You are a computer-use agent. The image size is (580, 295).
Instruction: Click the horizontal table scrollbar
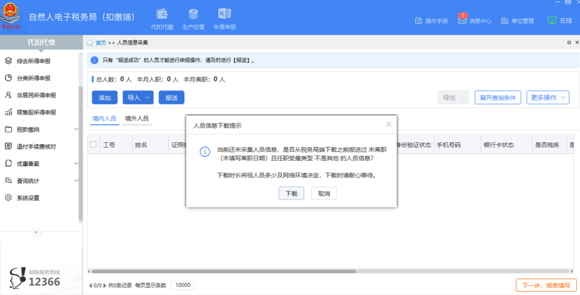coord(224,271)
